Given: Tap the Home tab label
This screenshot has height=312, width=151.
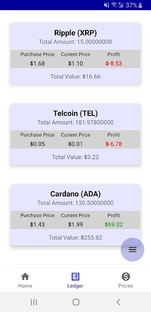Looking at the screenshot, I should pos(25,286).
